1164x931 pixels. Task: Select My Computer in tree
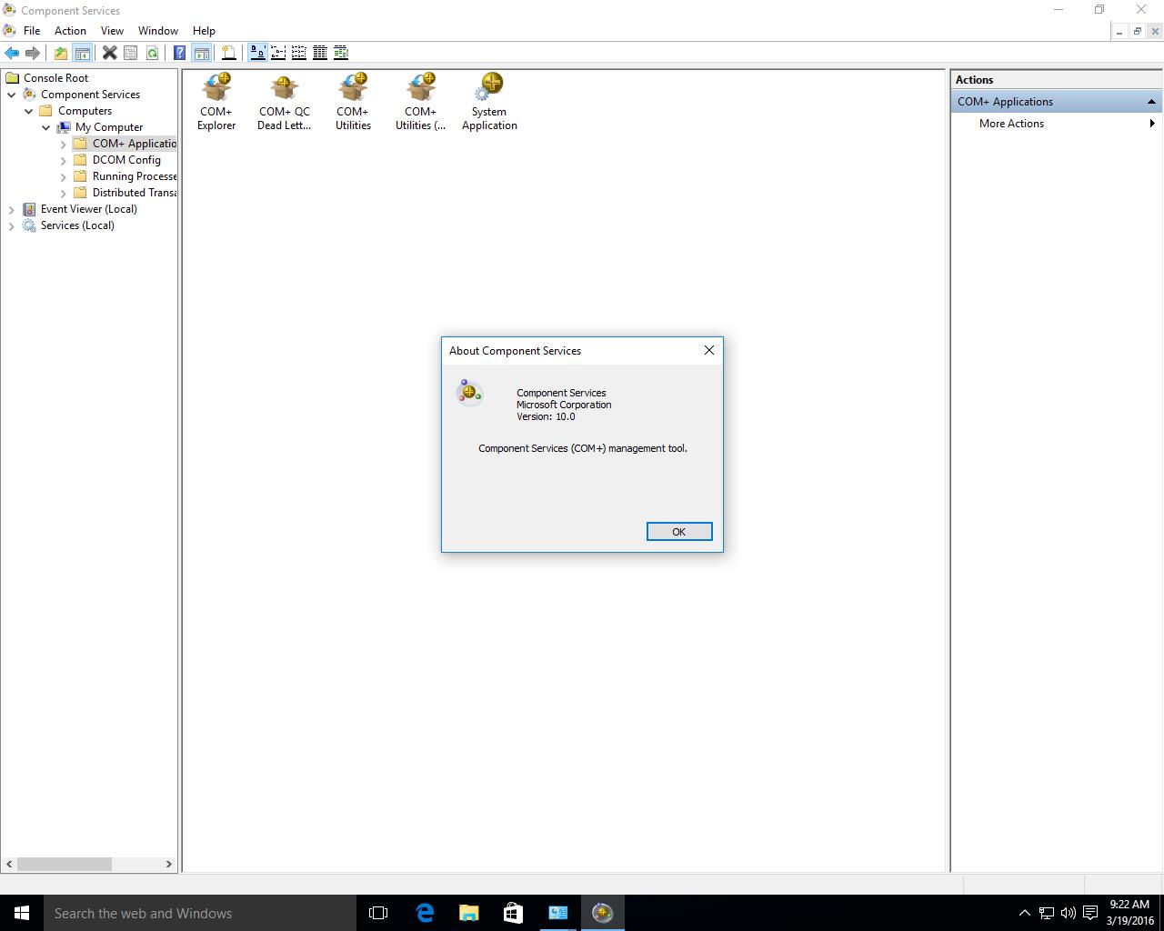[x=109, y=127]
